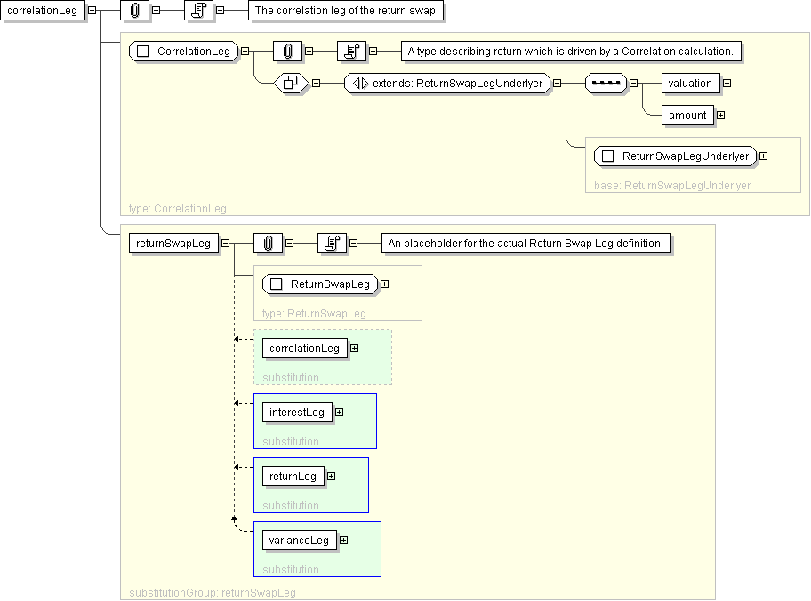The image size is (811, 601).
Task: Click the square box inside ReturnSwapLegUnderlyer node
Action: coord(608,156)
